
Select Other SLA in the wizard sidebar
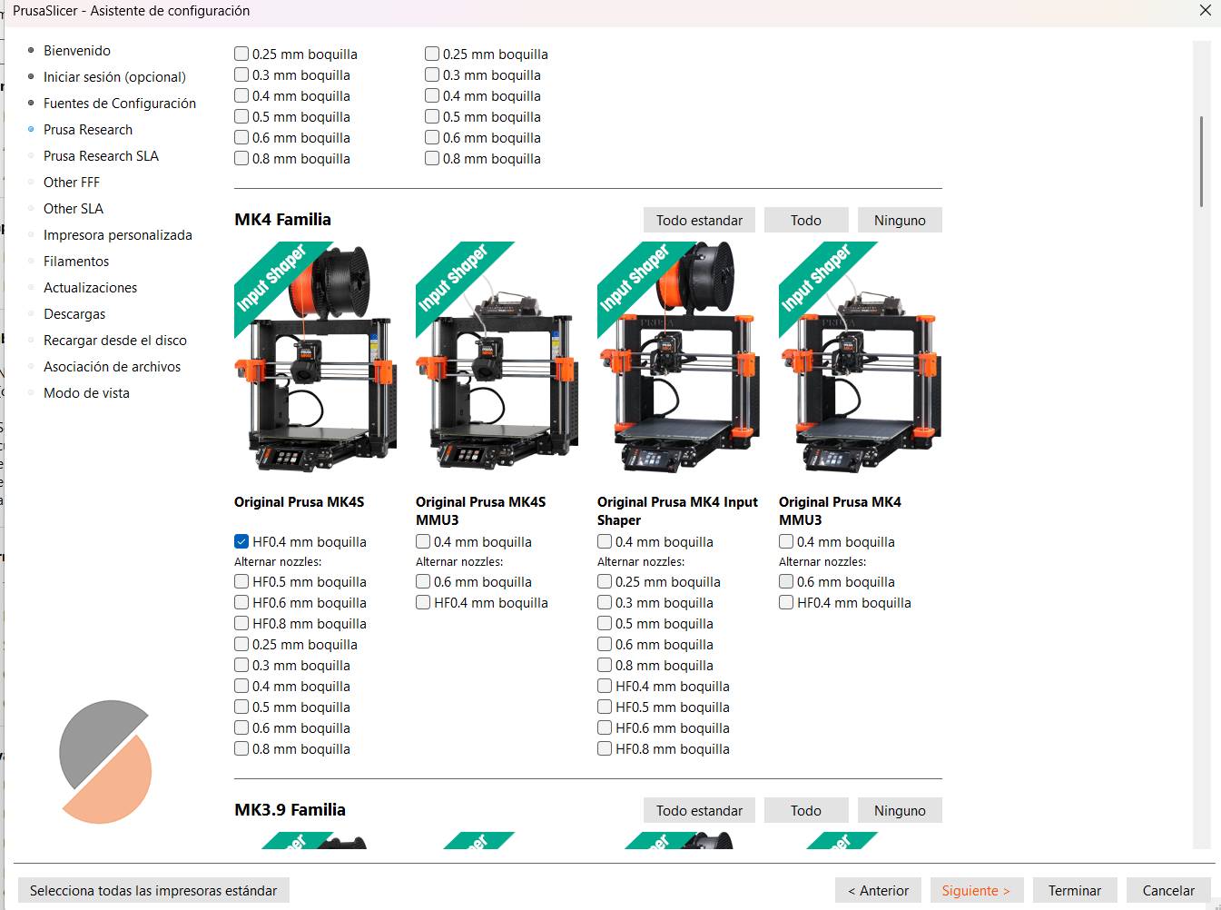tap(74, 209)
